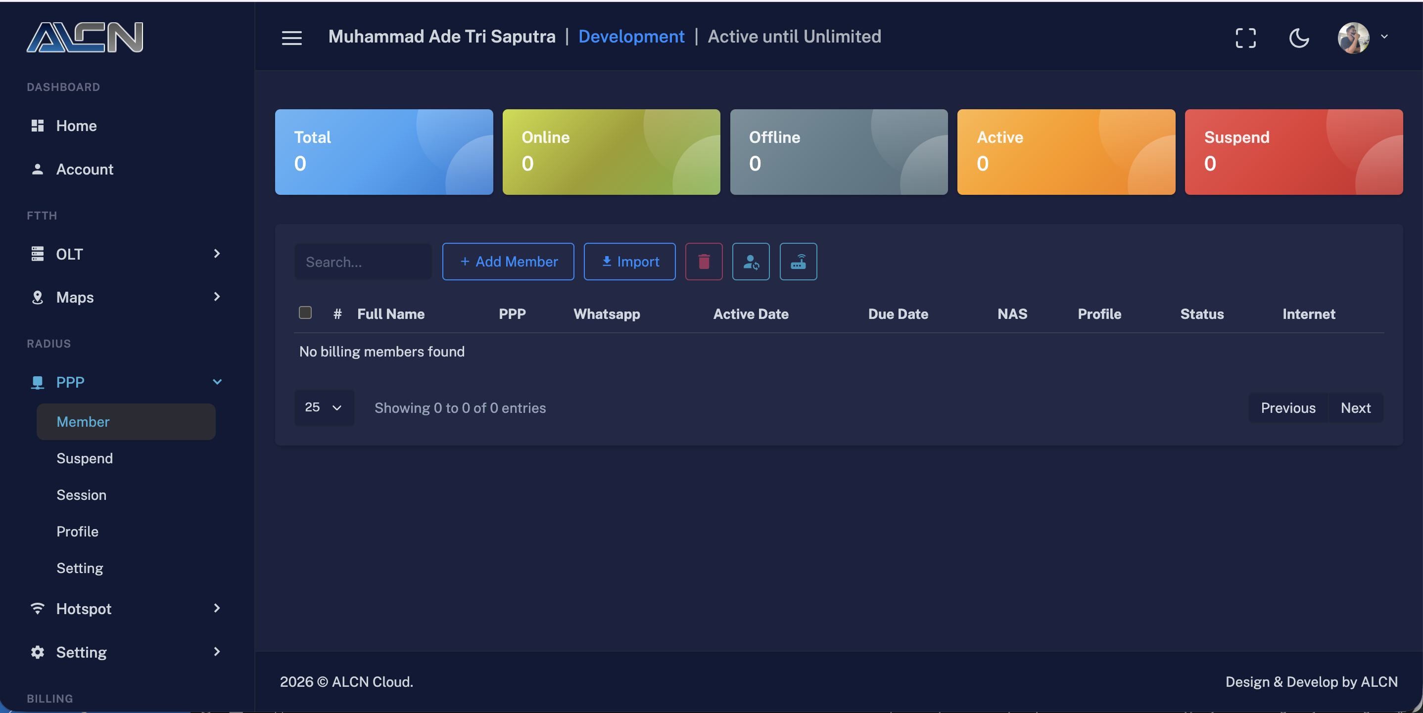Image resolution: width=1423 pixels, height=713 pixels.
Task: Click the Development link in header
Action: 631,37
